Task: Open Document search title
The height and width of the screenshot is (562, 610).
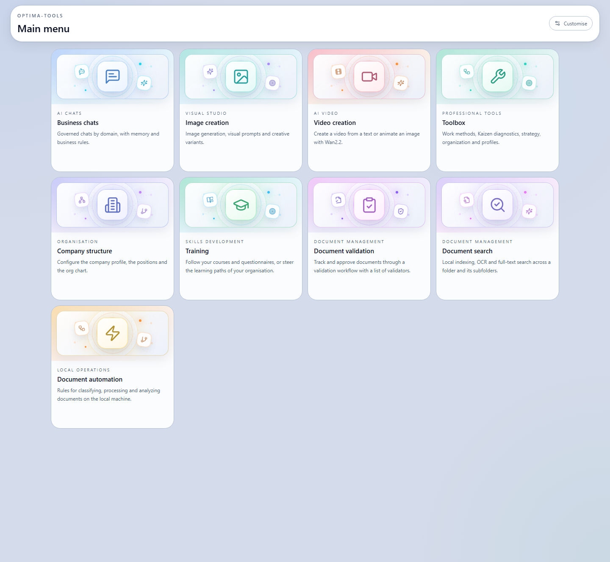Action: (x=467, y=251)
